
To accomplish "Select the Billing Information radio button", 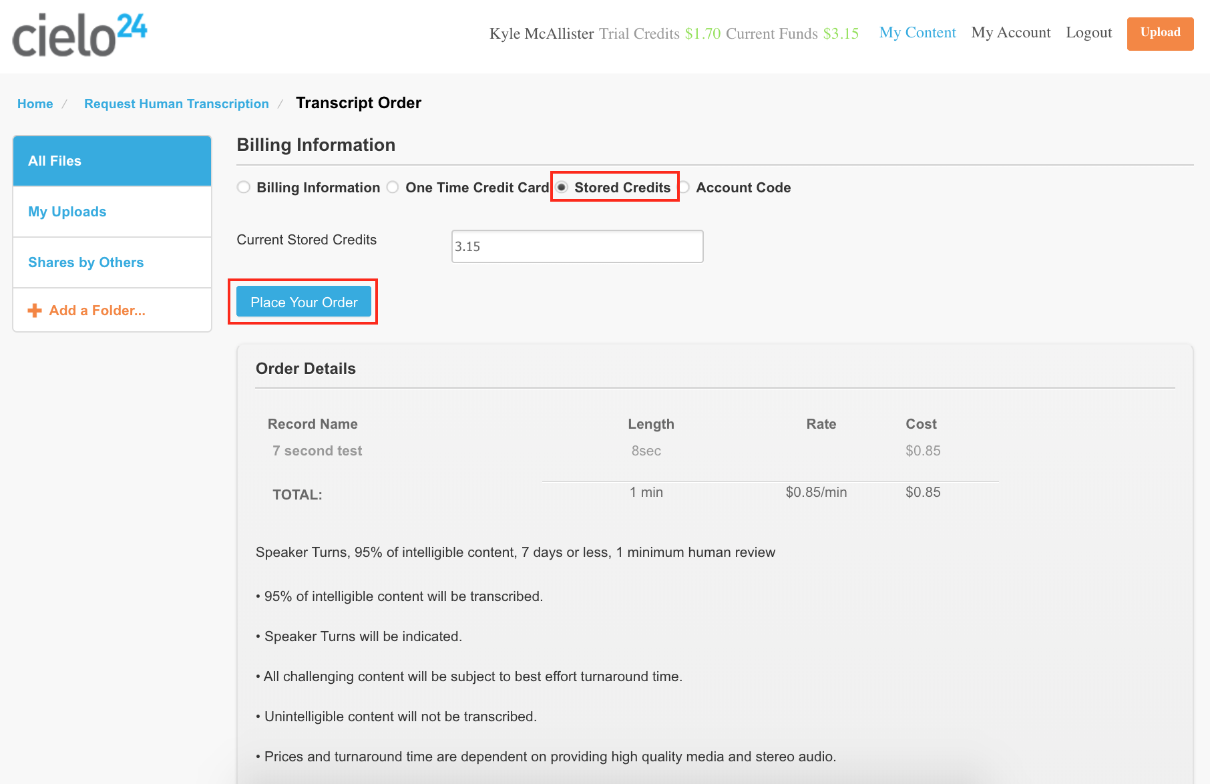I will click(x=244, y=188).
